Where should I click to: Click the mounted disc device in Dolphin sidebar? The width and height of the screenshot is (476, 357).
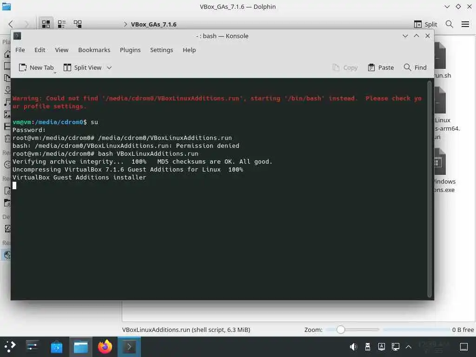tap(7, 255)
